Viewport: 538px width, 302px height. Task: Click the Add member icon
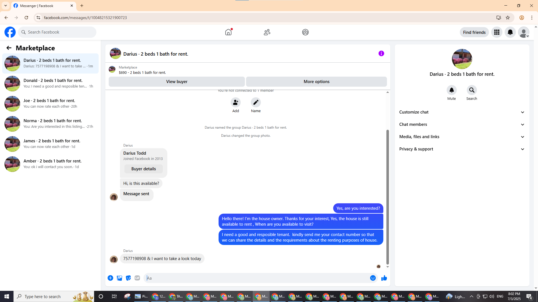pos(235,103)
